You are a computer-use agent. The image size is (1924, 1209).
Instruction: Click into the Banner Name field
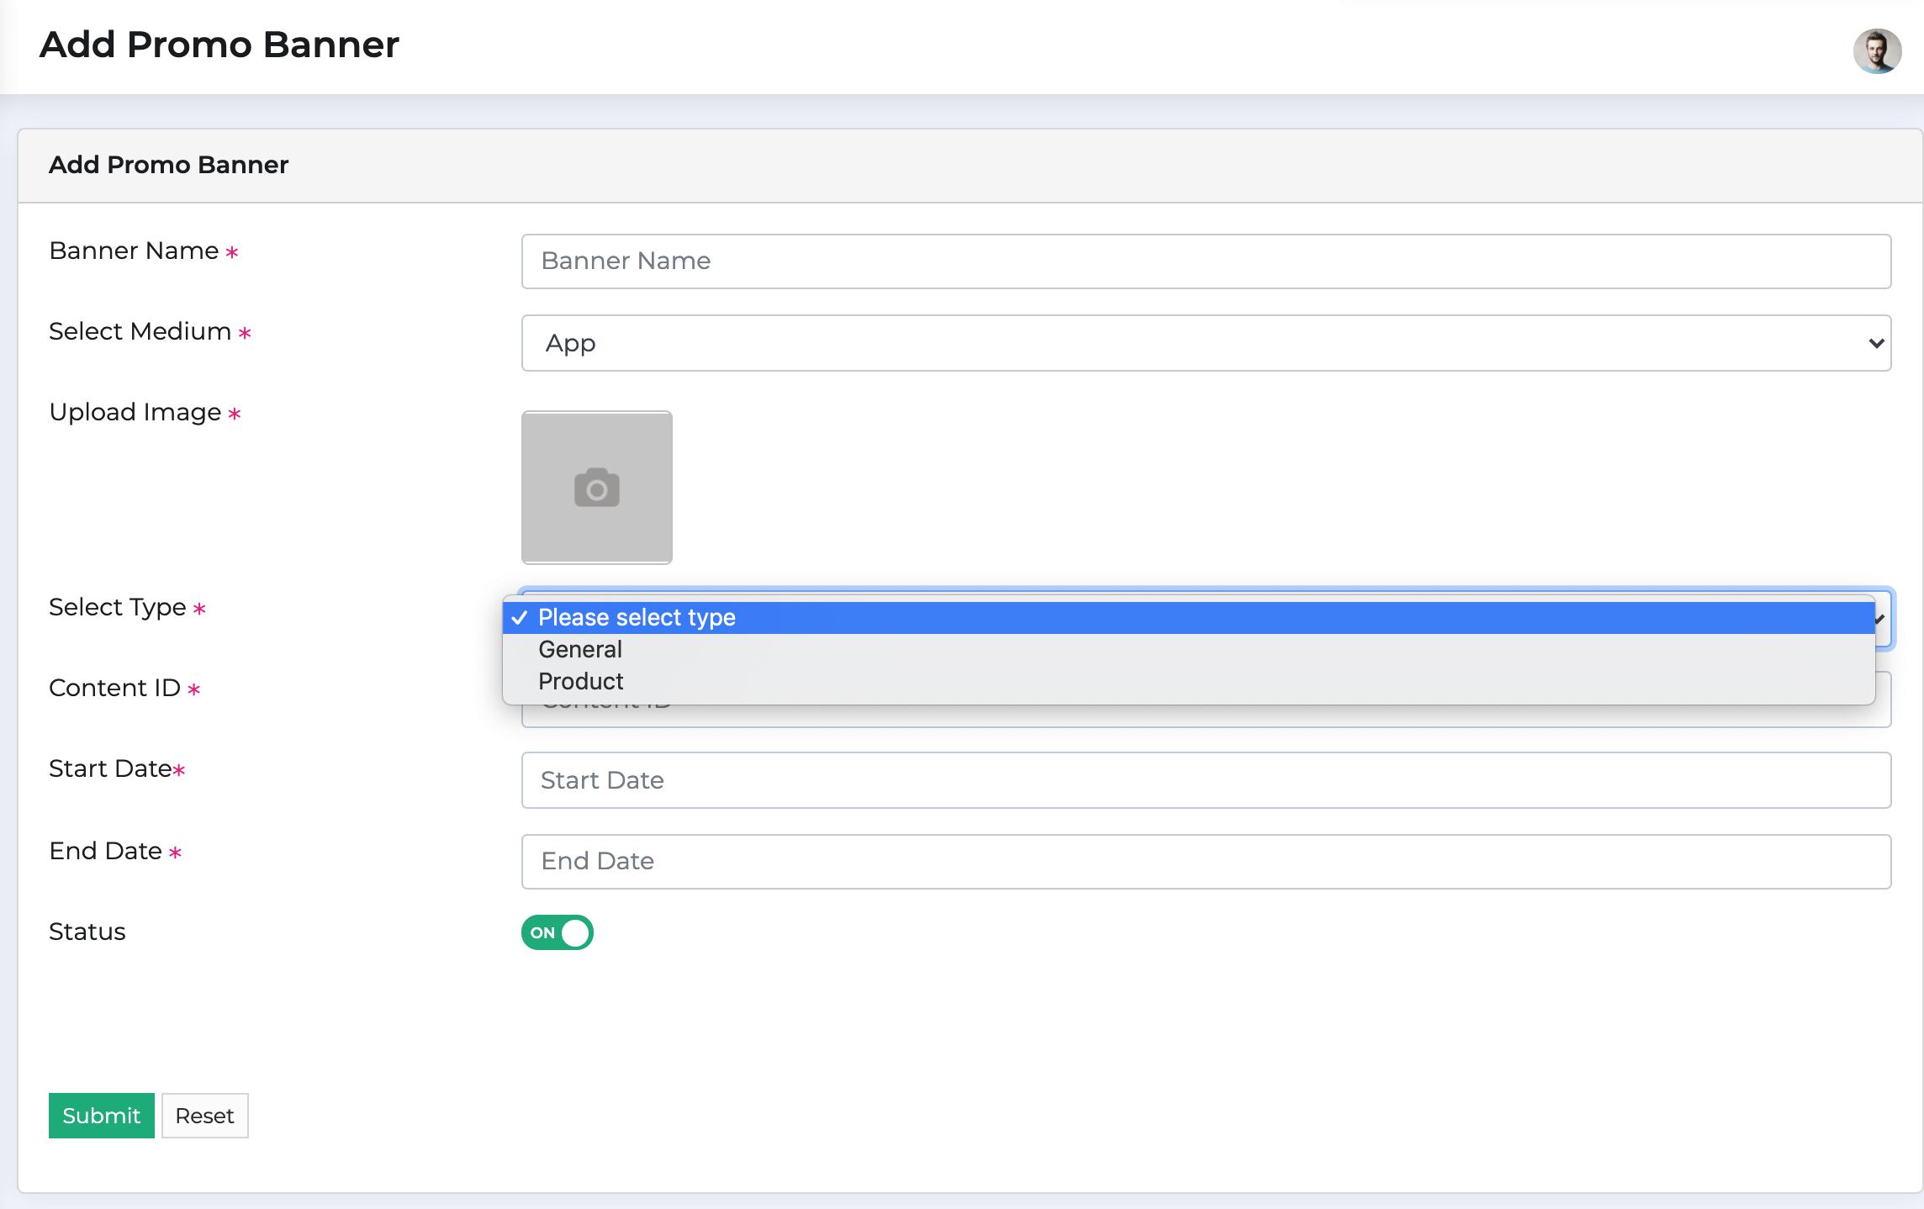point(1206,261)
